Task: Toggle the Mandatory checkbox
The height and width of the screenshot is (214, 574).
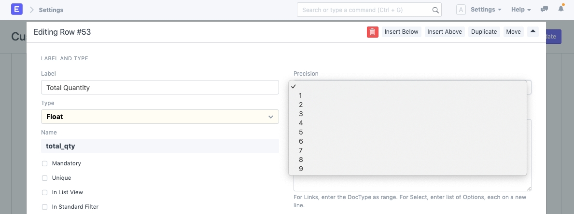Action: (x=45, y=164)
